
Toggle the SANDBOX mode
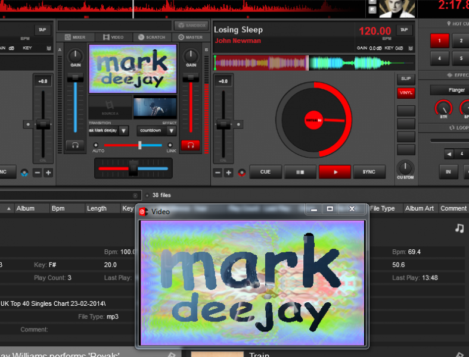(x=192, y=26)
